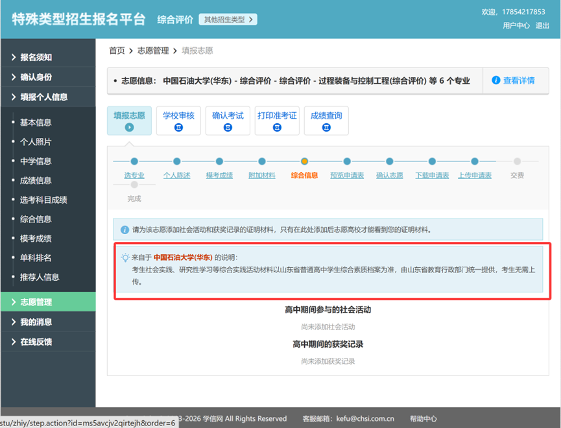Go to the 附加材料 step link
Screen dimensions: 561x428
coord(262,175)
